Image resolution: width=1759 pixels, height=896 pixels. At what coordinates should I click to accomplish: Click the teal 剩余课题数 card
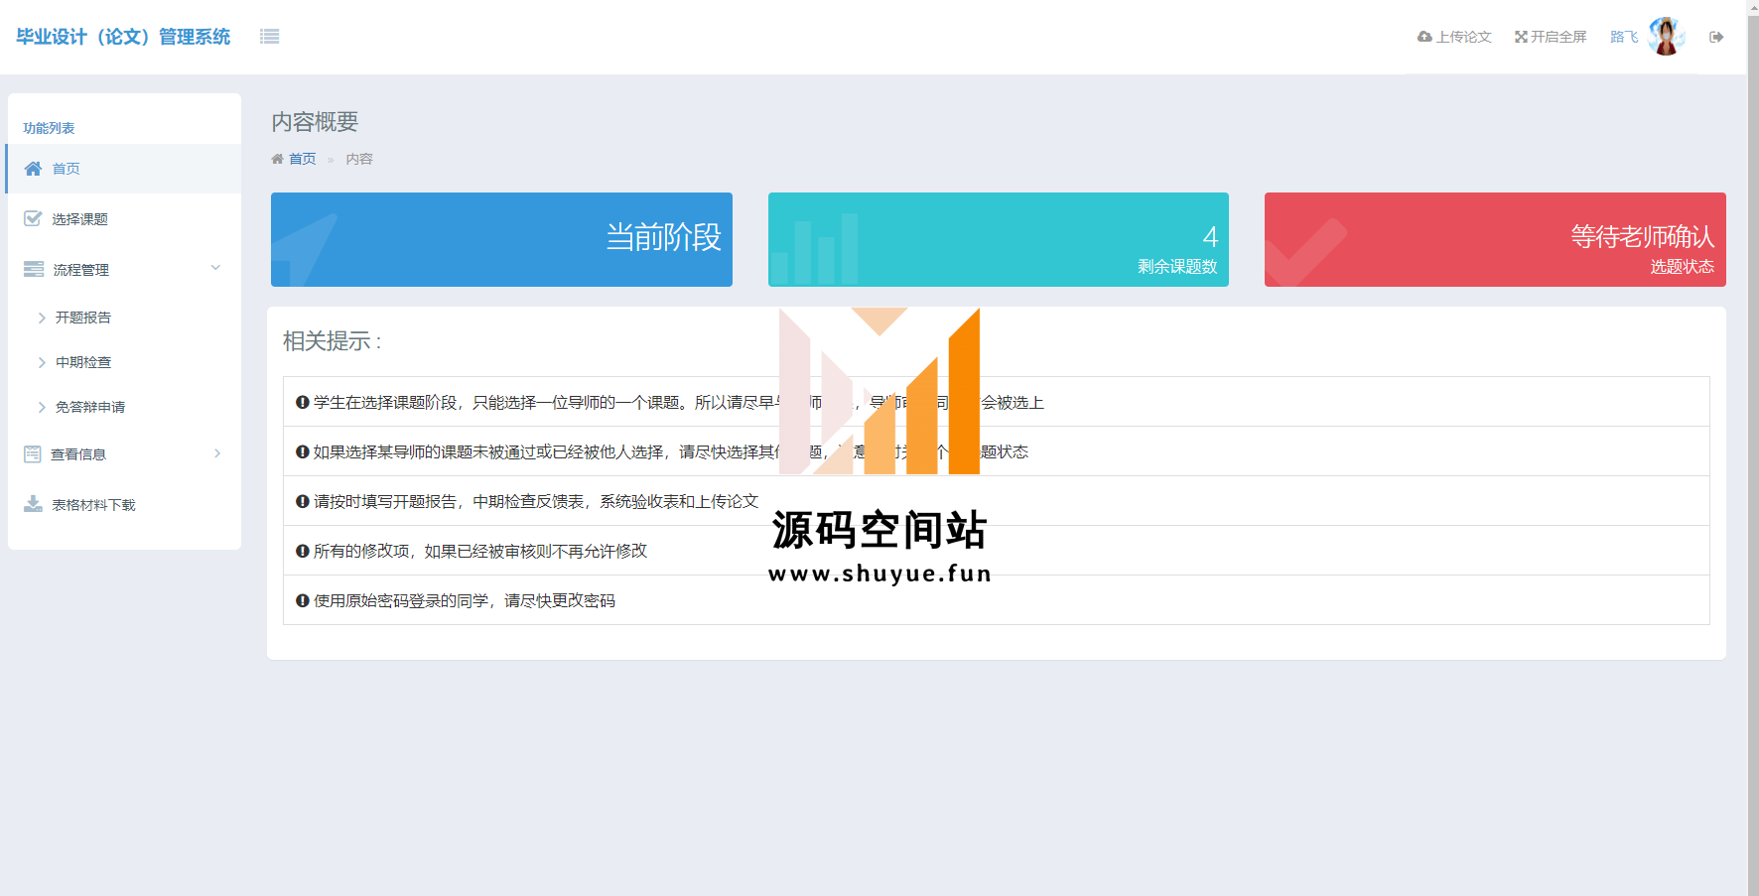(998, 239)
